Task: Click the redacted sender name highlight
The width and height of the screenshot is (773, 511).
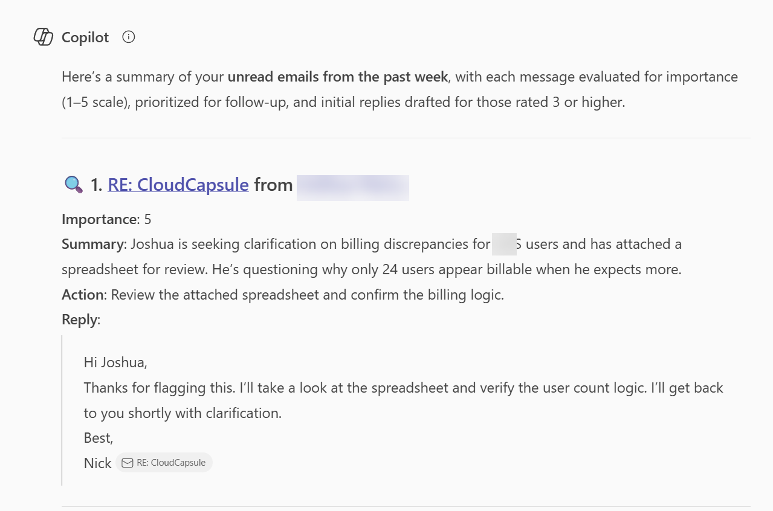Action: pyautogui.click(x=352, y=187)
